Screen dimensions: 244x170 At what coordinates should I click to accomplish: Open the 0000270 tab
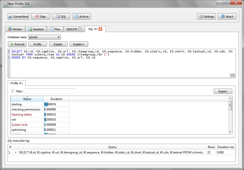[x=72, y=29]
